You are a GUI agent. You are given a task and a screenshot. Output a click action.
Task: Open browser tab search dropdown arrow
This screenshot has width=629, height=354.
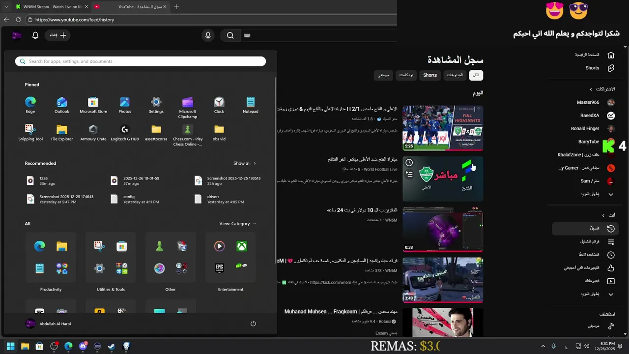(x=6, y=7)
